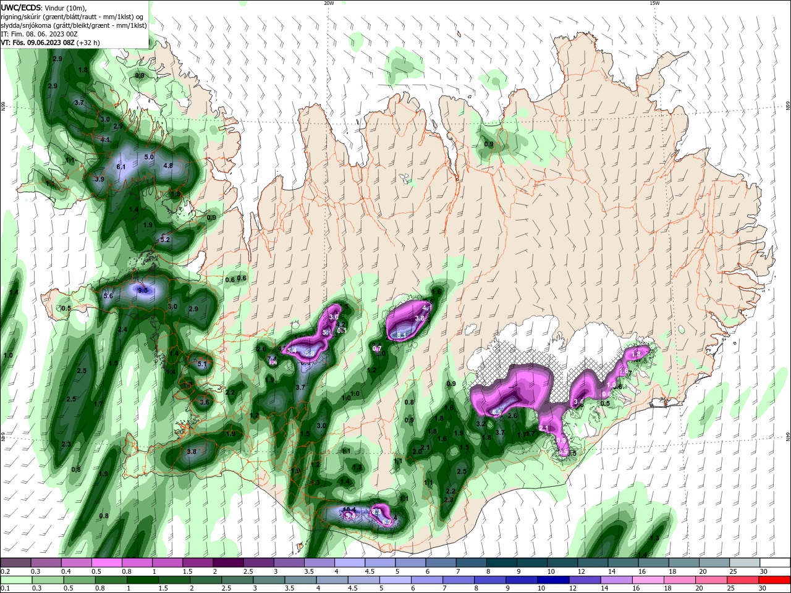The width and height of the screenshot is (791, 593).
Task: Click the 6.1 precipitation value in the Westfjords
Action: tap(121, 167)
